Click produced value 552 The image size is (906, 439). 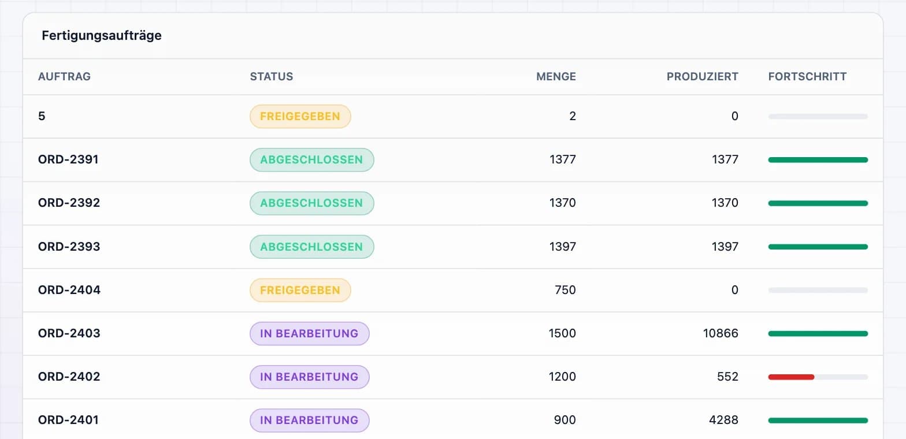(727, 377)
